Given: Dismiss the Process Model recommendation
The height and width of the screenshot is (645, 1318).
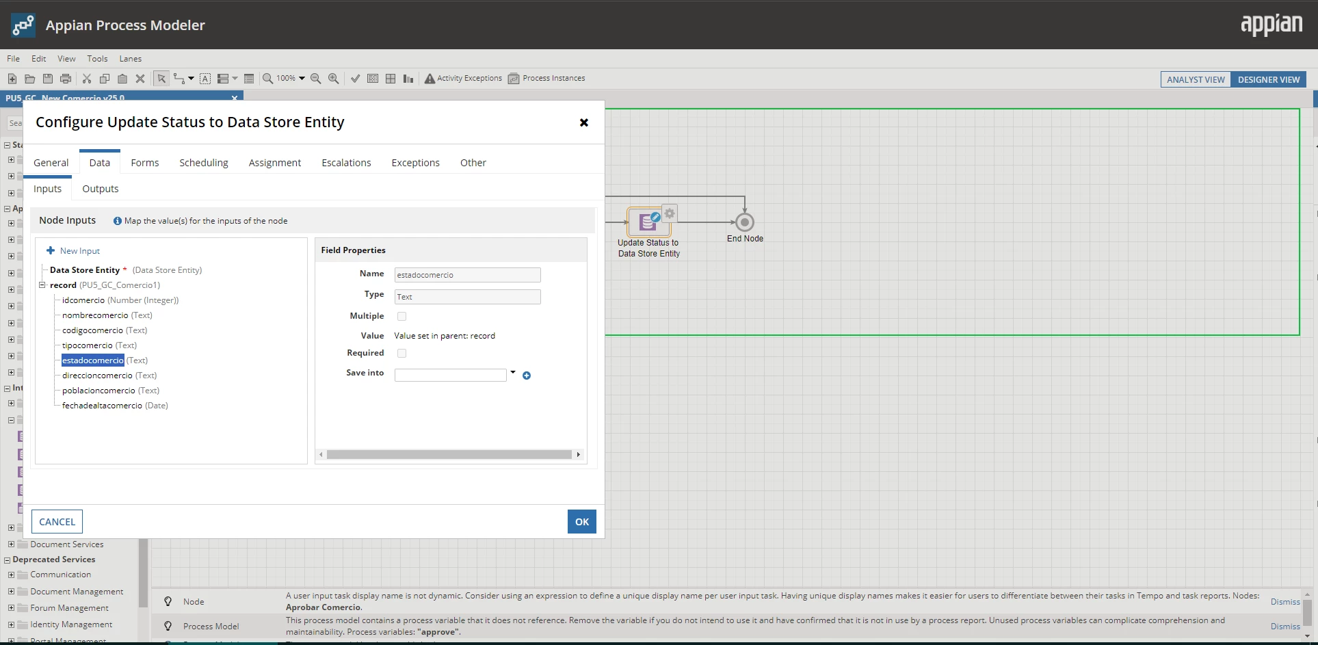Looking at the screenshot, I should coord(1285,627).
